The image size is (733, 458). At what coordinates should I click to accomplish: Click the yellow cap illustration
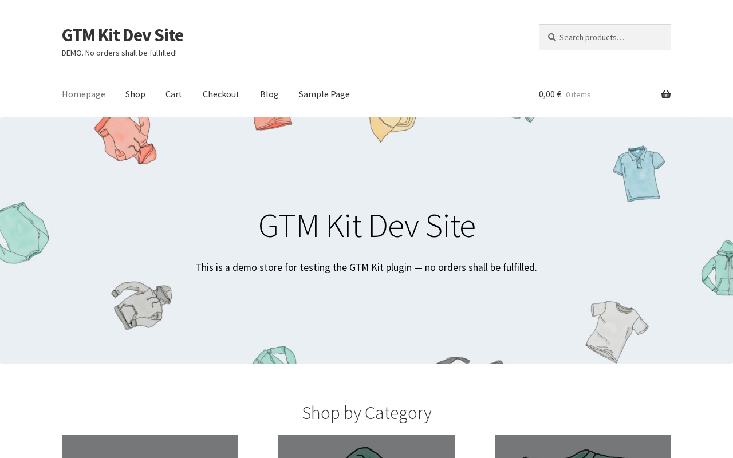[392, 129]
